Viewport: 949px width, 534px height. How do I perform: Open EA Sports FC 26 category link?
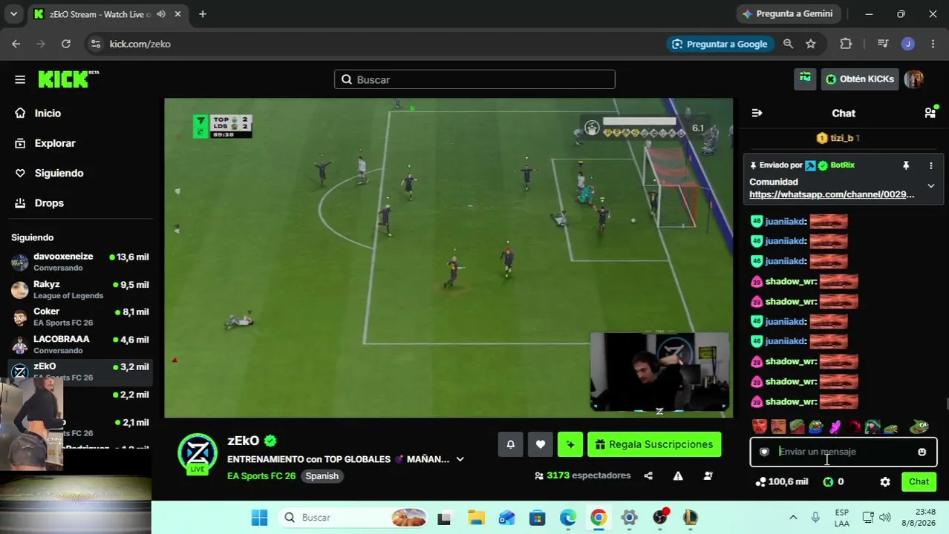(x=261, y=476)
